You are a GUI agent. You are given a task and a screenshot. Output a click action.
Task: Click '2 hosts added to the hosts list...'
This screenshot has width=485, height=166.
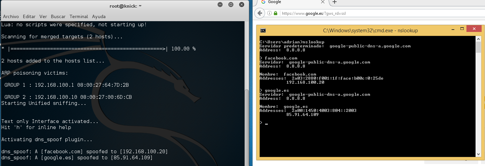(53, 61)
